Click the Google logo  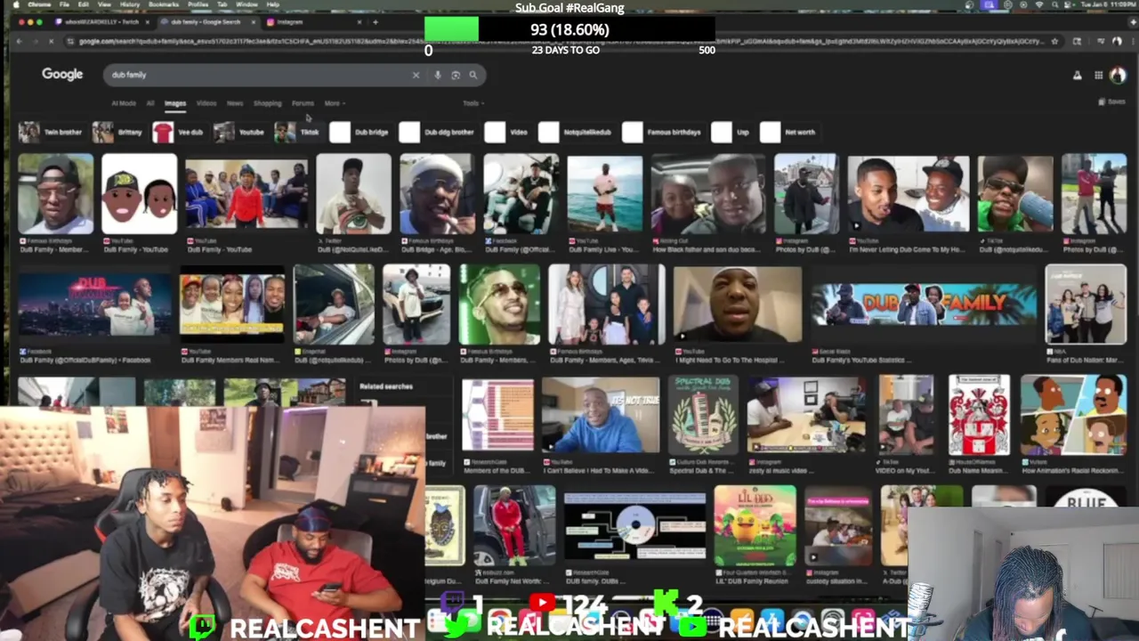62,74
